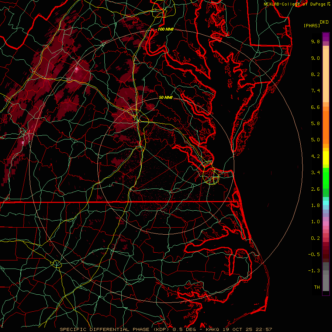Click the 4.2 value on color scale

pos(315,156)
